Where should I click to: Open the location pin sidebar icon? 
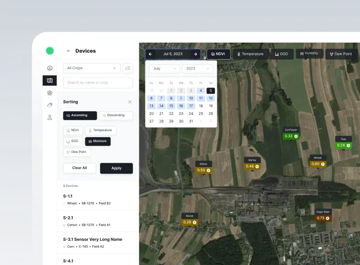[50, 117]
